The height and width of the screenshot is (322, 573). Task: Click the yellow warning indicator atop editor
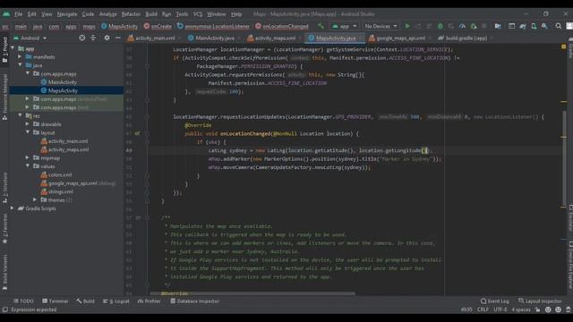[x=563, y=47]
